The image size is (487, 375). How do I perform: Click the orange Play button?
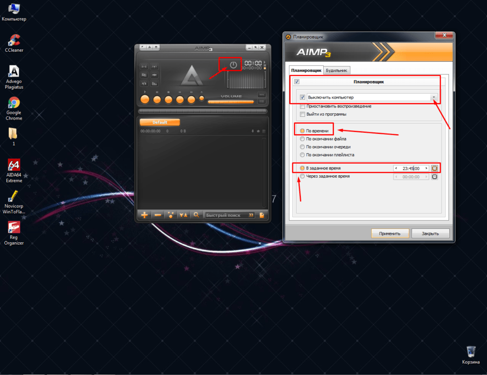(x=145, y=100)
